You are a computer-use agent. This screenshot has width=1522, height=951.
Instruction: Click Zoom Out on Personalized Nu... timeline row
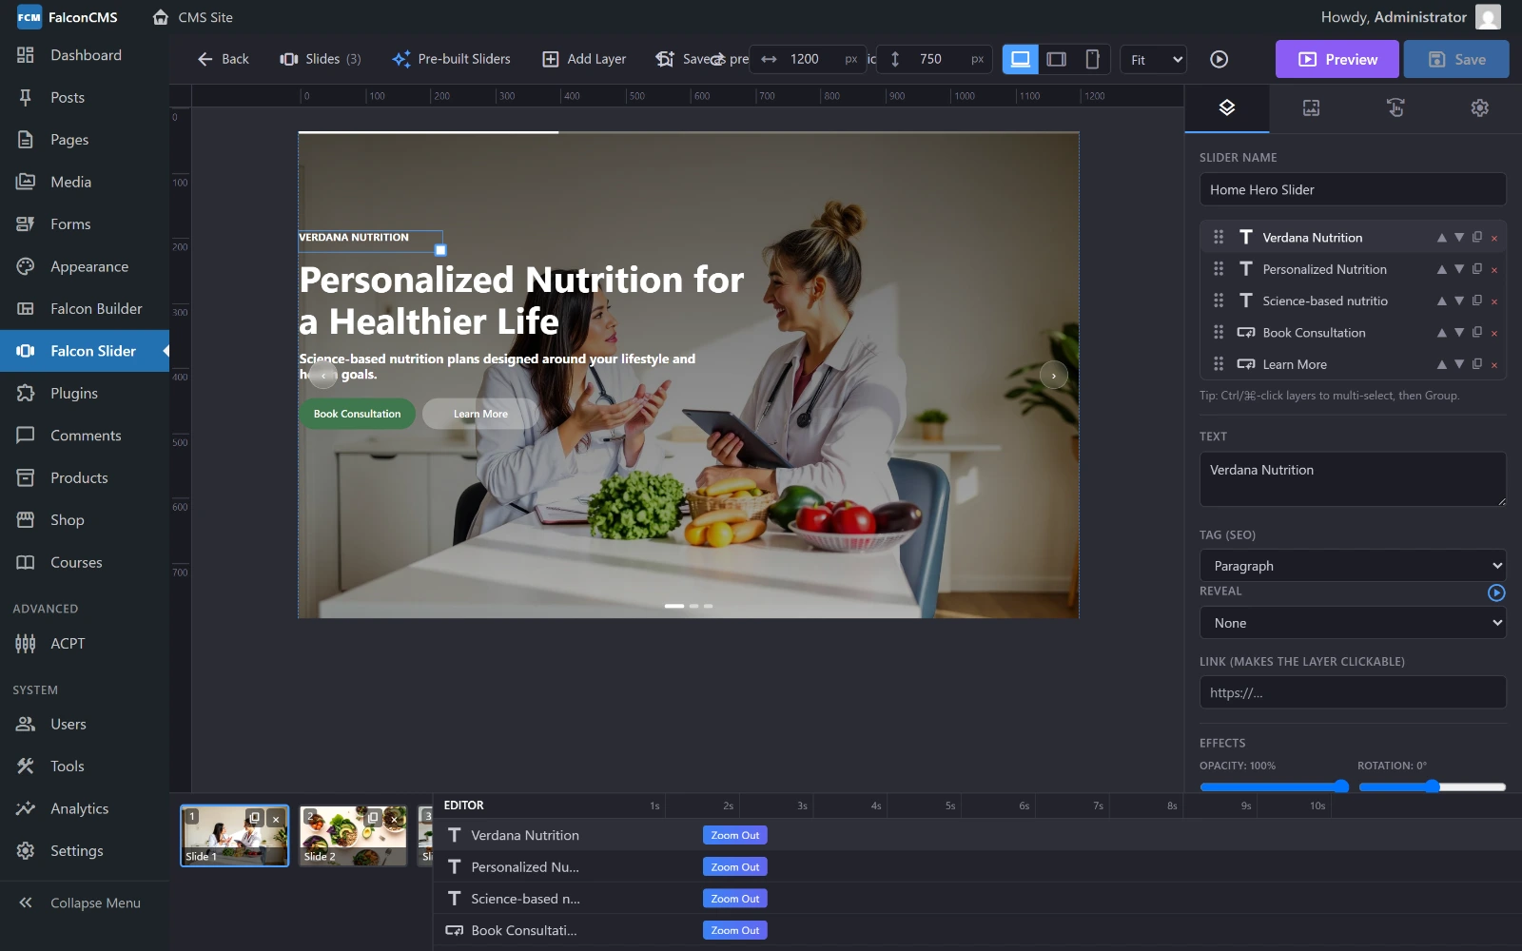tap(735, 867)
